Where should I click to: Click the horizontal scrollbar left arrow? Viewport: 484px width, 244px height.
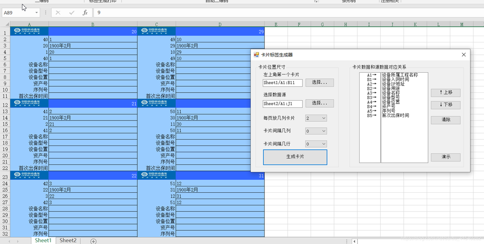coord(354,241)
